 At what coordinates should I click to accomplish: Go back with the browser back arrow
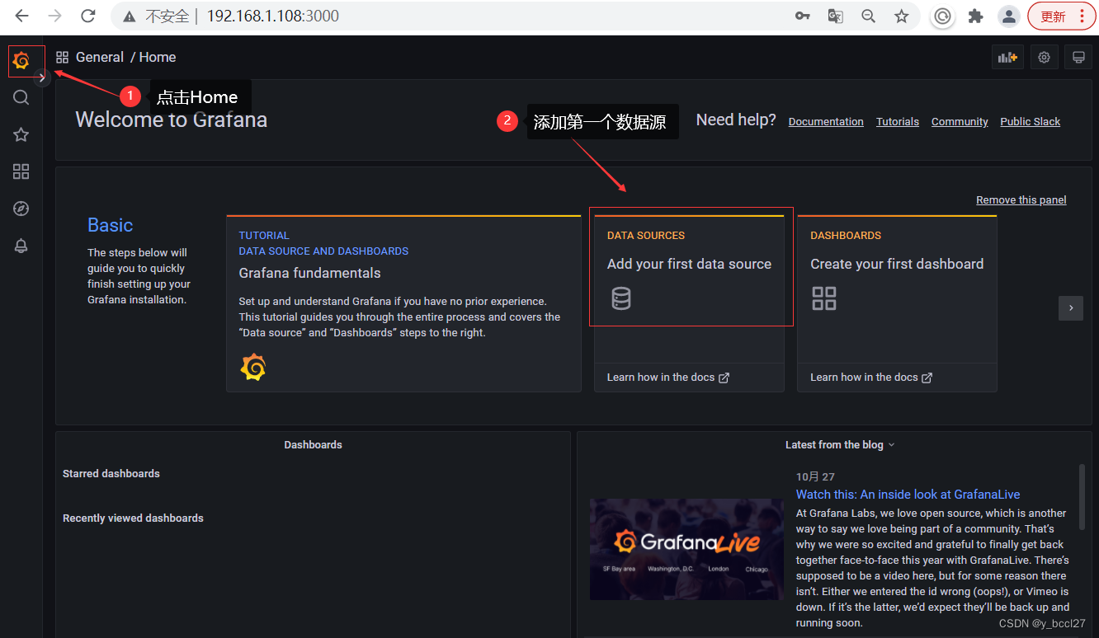click(x=22, y=16)
